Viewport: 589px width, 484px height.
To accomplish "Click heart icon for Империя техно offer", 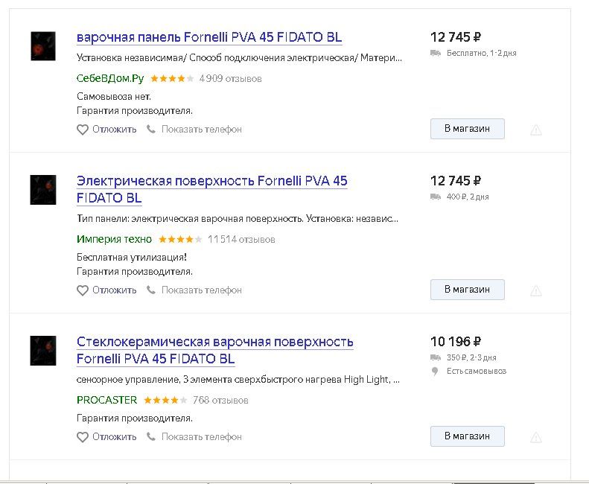I will click(83, 290).
